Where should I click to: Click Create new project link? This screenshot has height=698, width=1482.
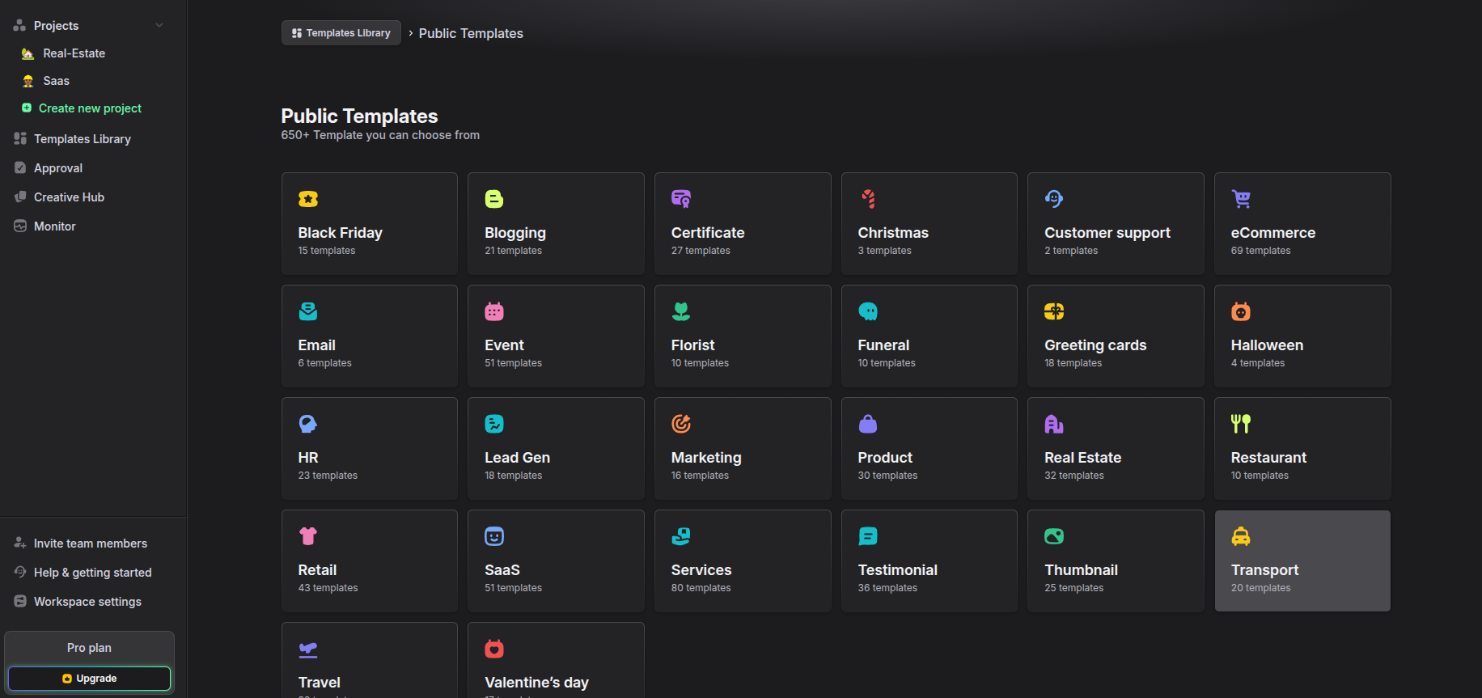(x=90, y=108)
